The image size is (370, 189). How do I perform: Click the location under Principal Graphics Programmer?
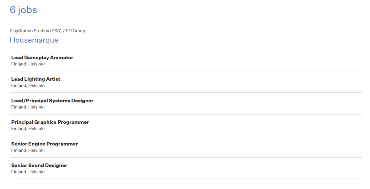28,129
